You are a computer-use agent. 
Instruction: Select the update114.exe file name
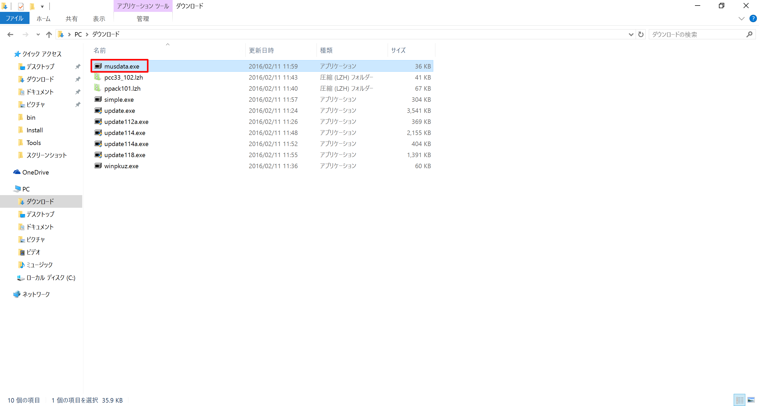coord(125,133)
